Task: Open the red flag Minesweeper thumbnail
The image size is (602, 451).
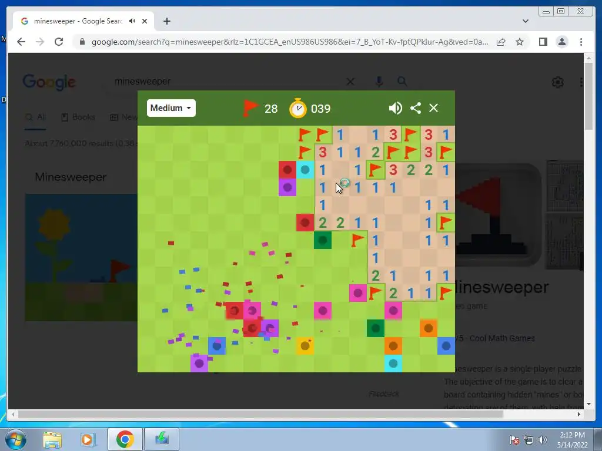Action: pos(500,215)
